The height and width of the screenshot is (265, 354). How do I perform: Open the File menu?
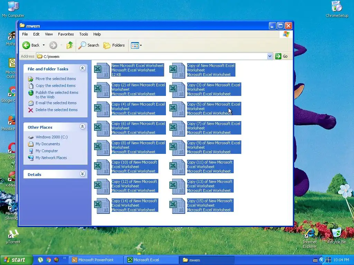click(25, 34)
